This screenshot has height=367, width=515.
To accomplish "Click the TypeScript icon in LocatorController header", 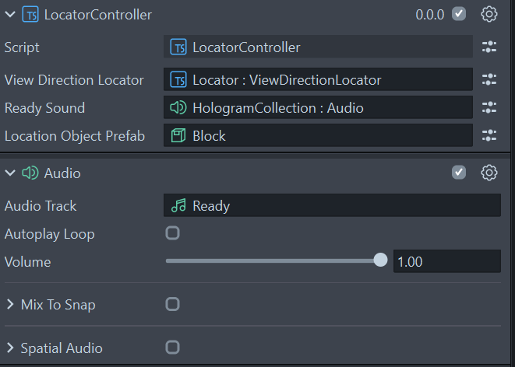I will click(30, 15).
